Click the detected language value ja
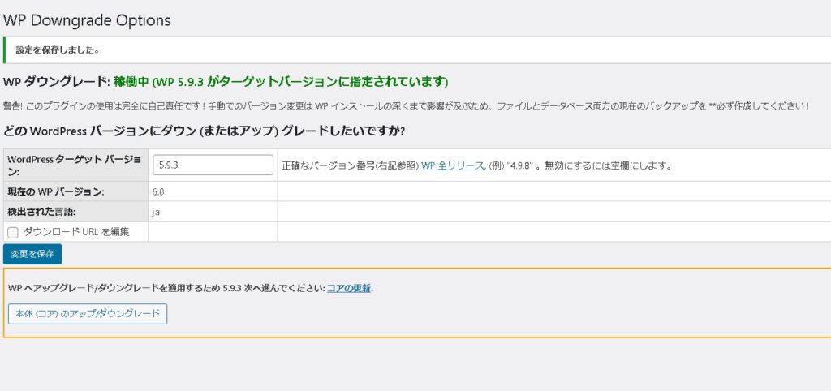 [156, 212]
